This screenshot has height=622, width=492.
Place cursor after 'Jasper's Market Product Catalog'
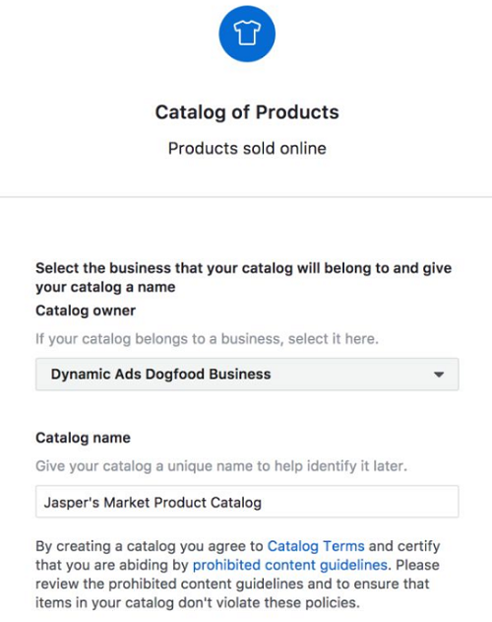tap(263, 503)
